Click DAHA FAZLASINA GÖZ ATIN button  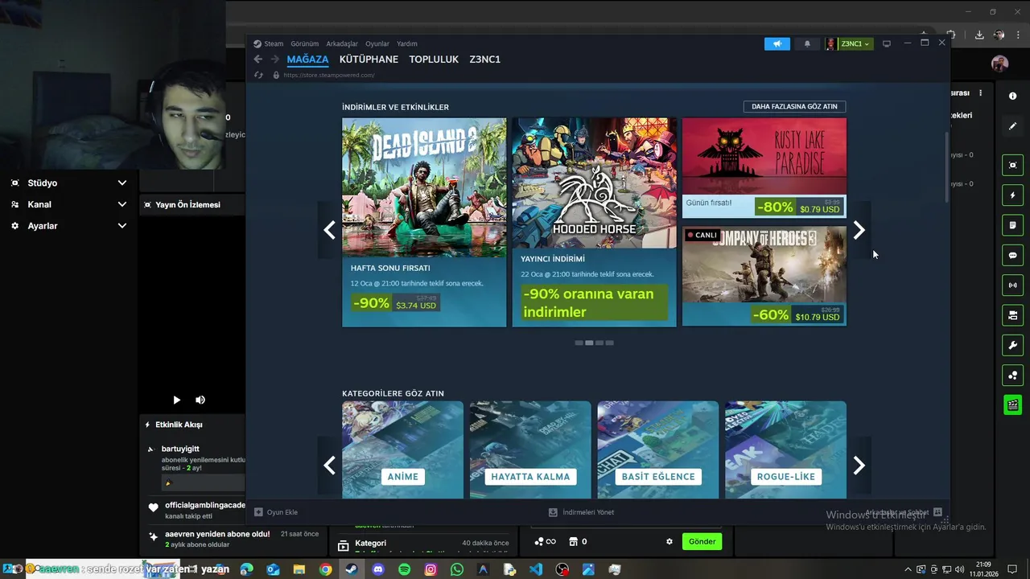coord(794,106)
